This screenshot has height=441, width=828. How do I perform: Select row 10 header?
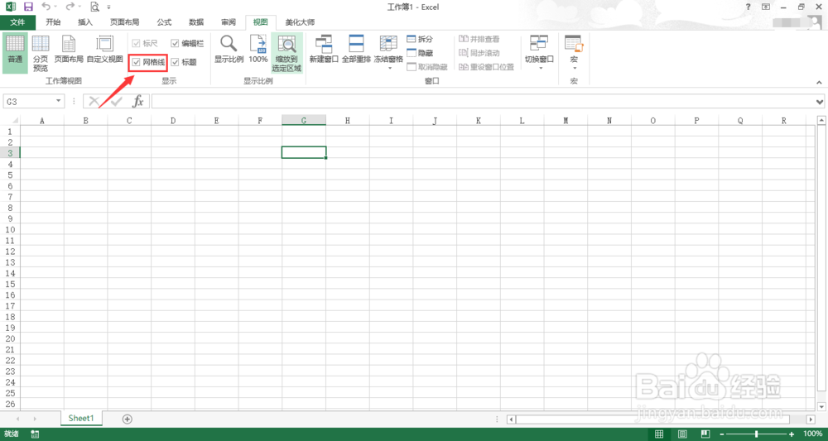tap(9, 229)
